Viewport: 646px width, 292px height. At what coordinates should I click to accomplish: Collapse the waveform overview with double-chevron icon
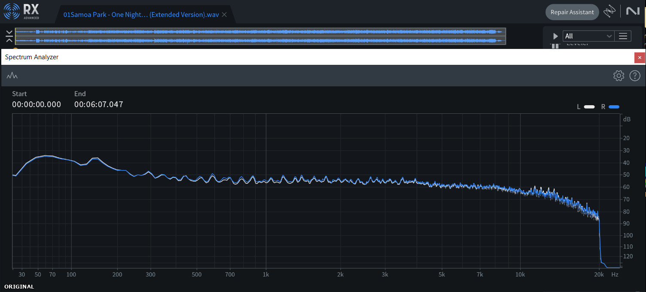(x=9, y=36)
